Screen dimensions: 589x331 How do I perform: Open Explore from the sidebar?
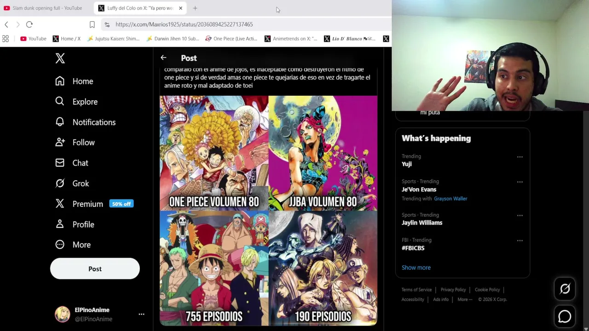[76, 102]
